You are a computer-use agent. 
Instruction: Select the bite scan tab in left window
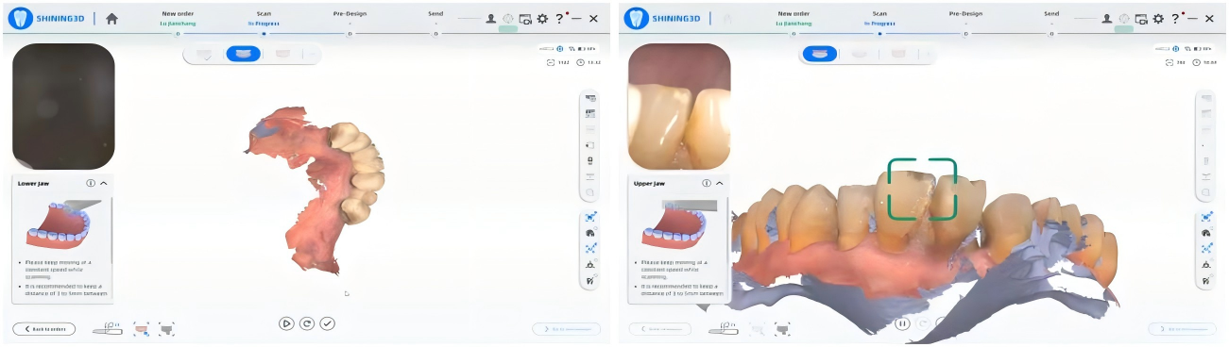(x=282, y=54)
